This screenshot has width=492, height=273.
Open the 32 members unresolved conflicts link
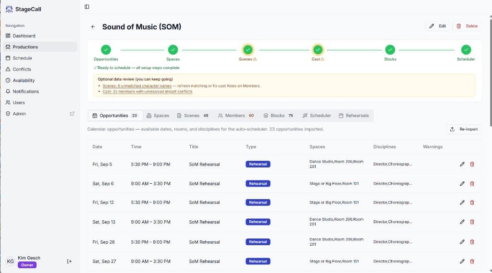pos(147,92)
